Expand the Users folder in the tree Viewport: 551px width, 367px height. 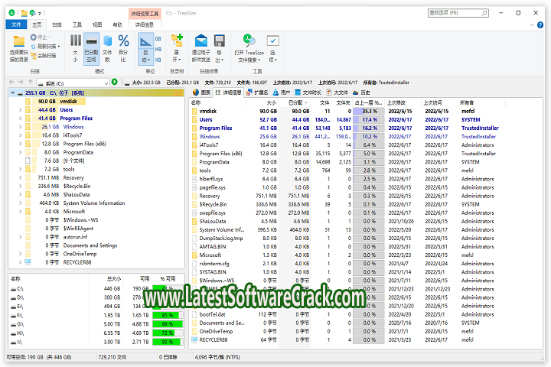point(20,110)
